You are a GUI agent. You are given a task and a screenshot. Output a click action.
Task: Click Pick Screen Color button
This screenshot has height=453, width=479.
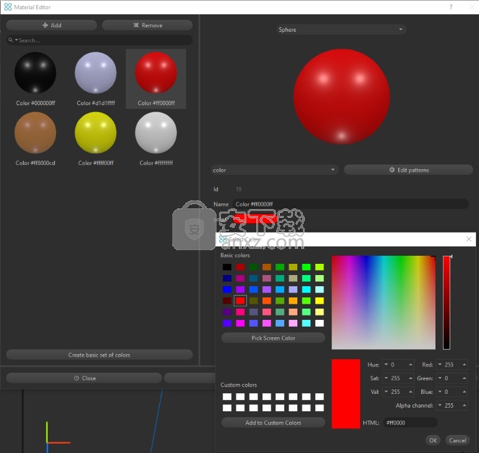(273, 338)
